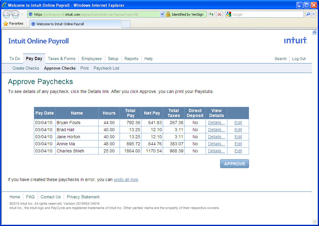The image size is (319, 226).
Task: Open the Help tab
Action: coord(149,59)
